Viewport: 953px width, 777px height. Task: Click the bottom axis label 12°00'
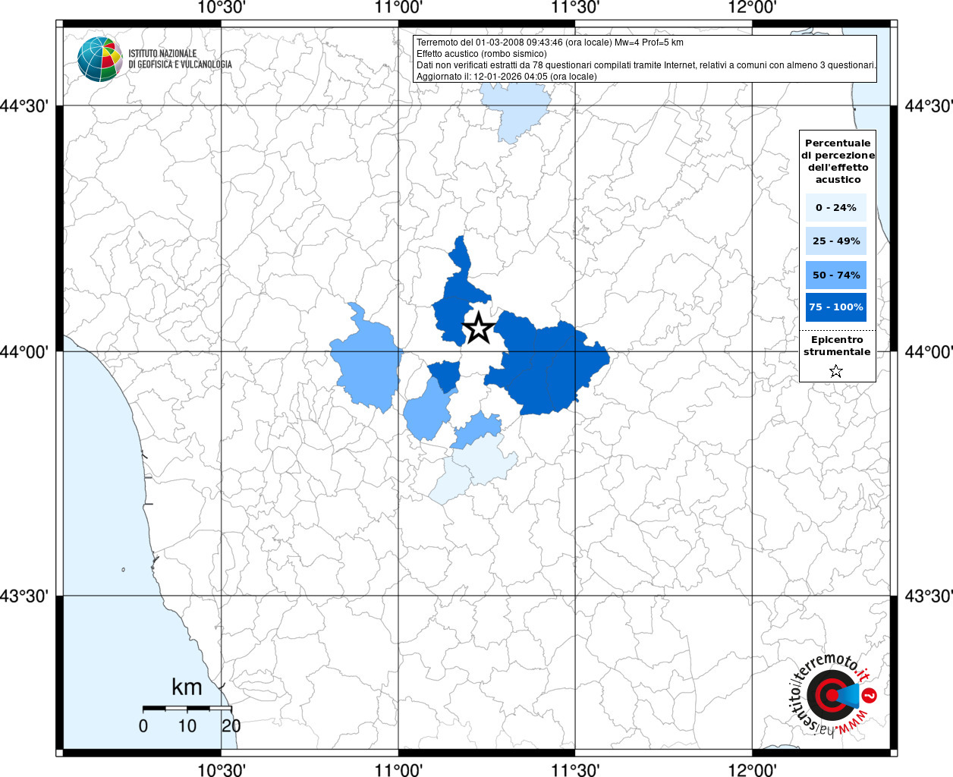point(752,769)
